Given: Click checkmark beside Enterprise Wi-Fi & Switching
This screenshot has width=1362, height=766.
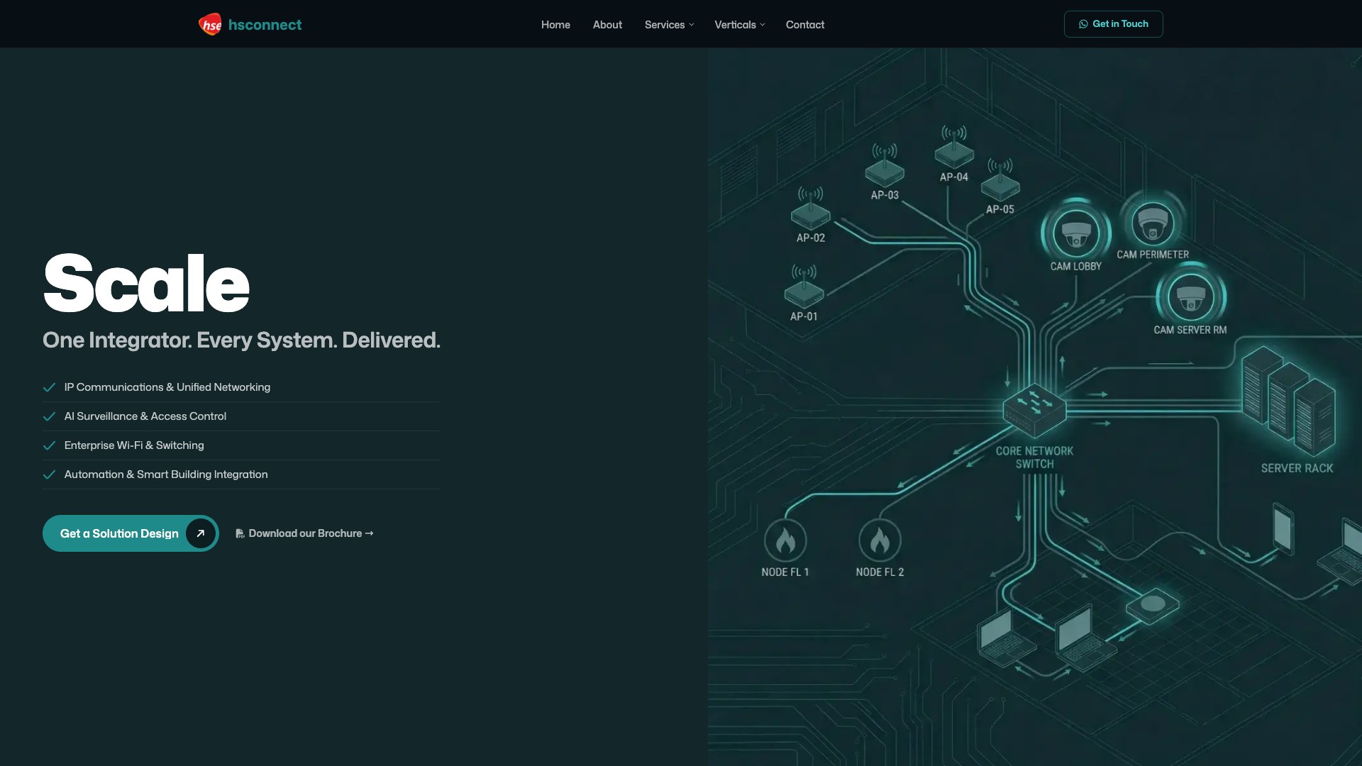Looking at the screenshot, I should point(49,445).
